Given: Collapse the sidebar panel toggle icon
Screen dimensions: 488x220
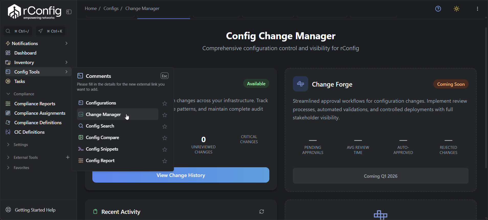Looking at the screenshot, I should click(x=69, y=12).
